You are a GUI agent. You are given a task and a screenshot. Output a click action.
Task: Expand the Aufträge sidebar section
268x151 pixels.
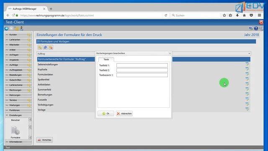pyautogui.click(x=18, y=65)
